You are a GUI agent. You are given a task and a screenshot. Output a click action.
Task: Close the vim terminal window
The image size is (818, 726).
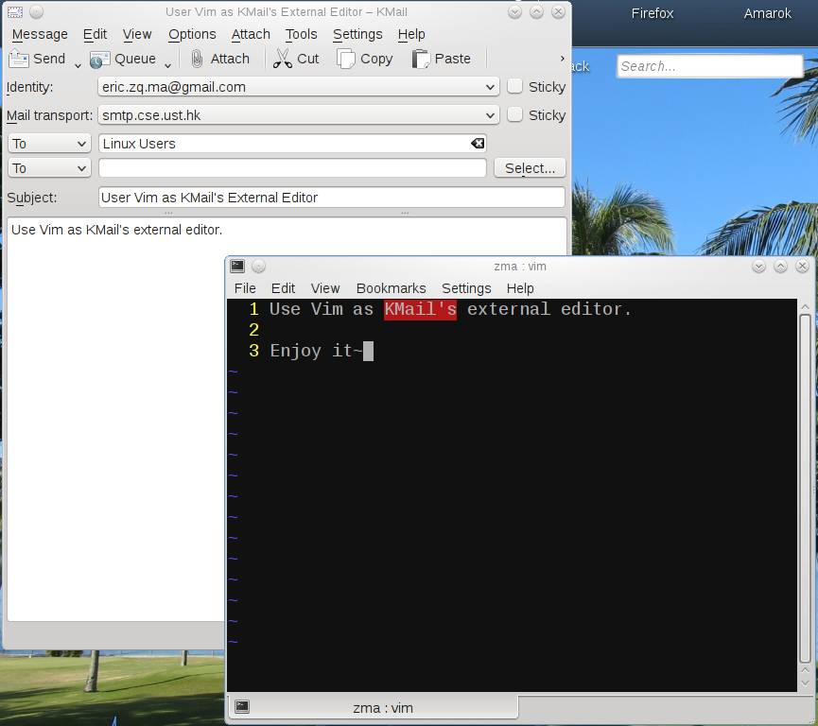[802, 267]
